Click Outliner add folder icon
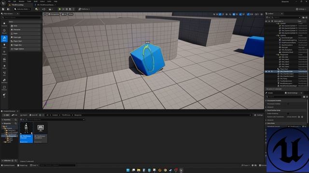The width and height of the screenshot is (309, 173). 303,17
